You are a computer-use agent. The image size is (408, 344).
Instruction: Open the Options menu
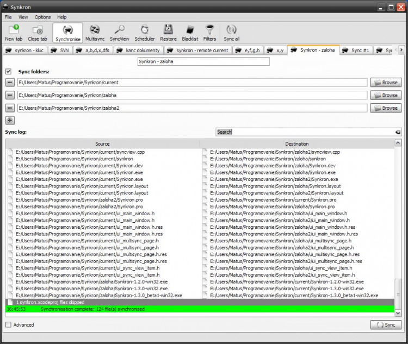pos(42,17)
